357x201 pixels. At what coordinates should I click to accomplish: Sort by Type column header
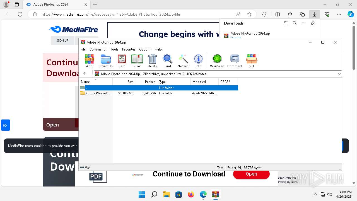click(174, 82)
